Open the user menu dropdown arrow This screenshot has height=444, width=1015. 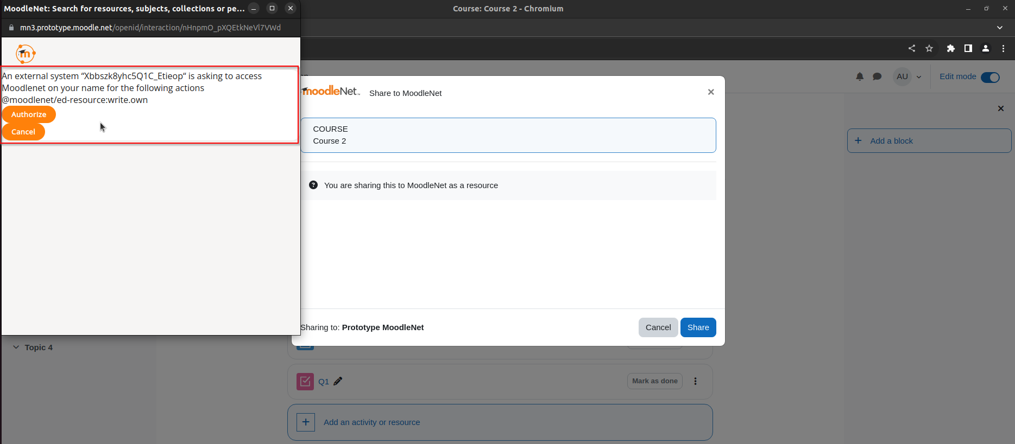click(x=919, y=77)
